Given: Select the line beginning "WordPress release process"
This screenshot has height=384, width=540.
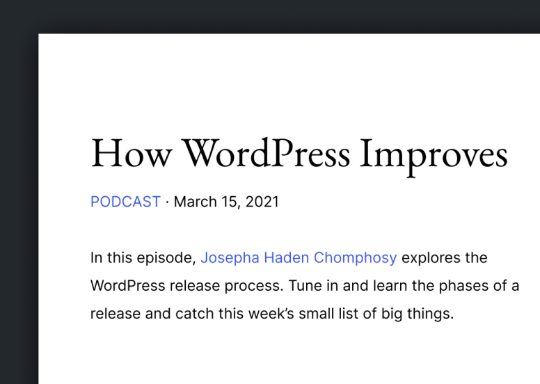Looking at the screenshot, I should (304, 286).
